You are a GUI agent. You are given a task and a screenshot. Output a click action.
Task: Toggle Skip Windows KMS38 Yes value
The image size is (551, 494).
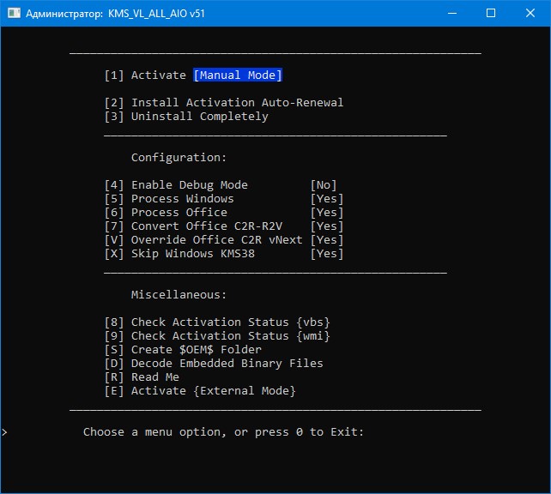point(326,254)
